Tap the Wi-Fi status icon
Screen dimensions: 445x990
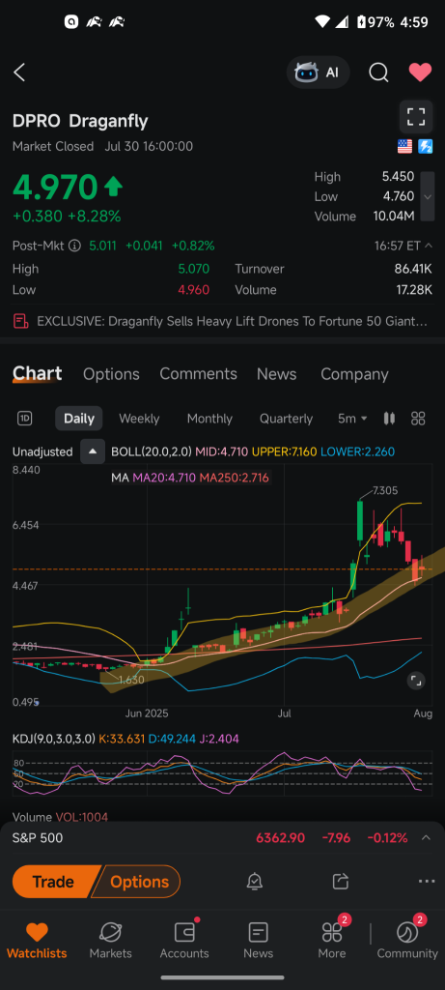click(322, 22)
